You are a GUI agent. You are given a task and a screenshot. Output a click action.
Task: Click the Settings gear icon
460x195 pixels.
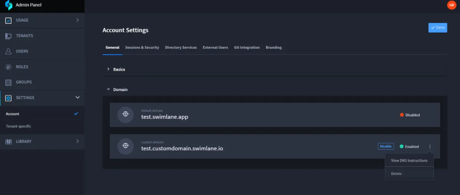pyautogui.click(x=8, y=98)
